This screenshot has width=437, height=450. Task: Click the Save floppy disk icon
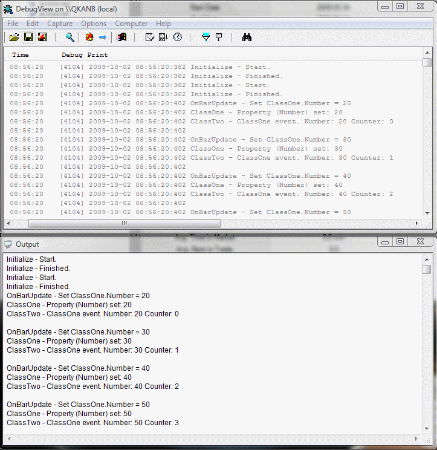pos(28,37)
